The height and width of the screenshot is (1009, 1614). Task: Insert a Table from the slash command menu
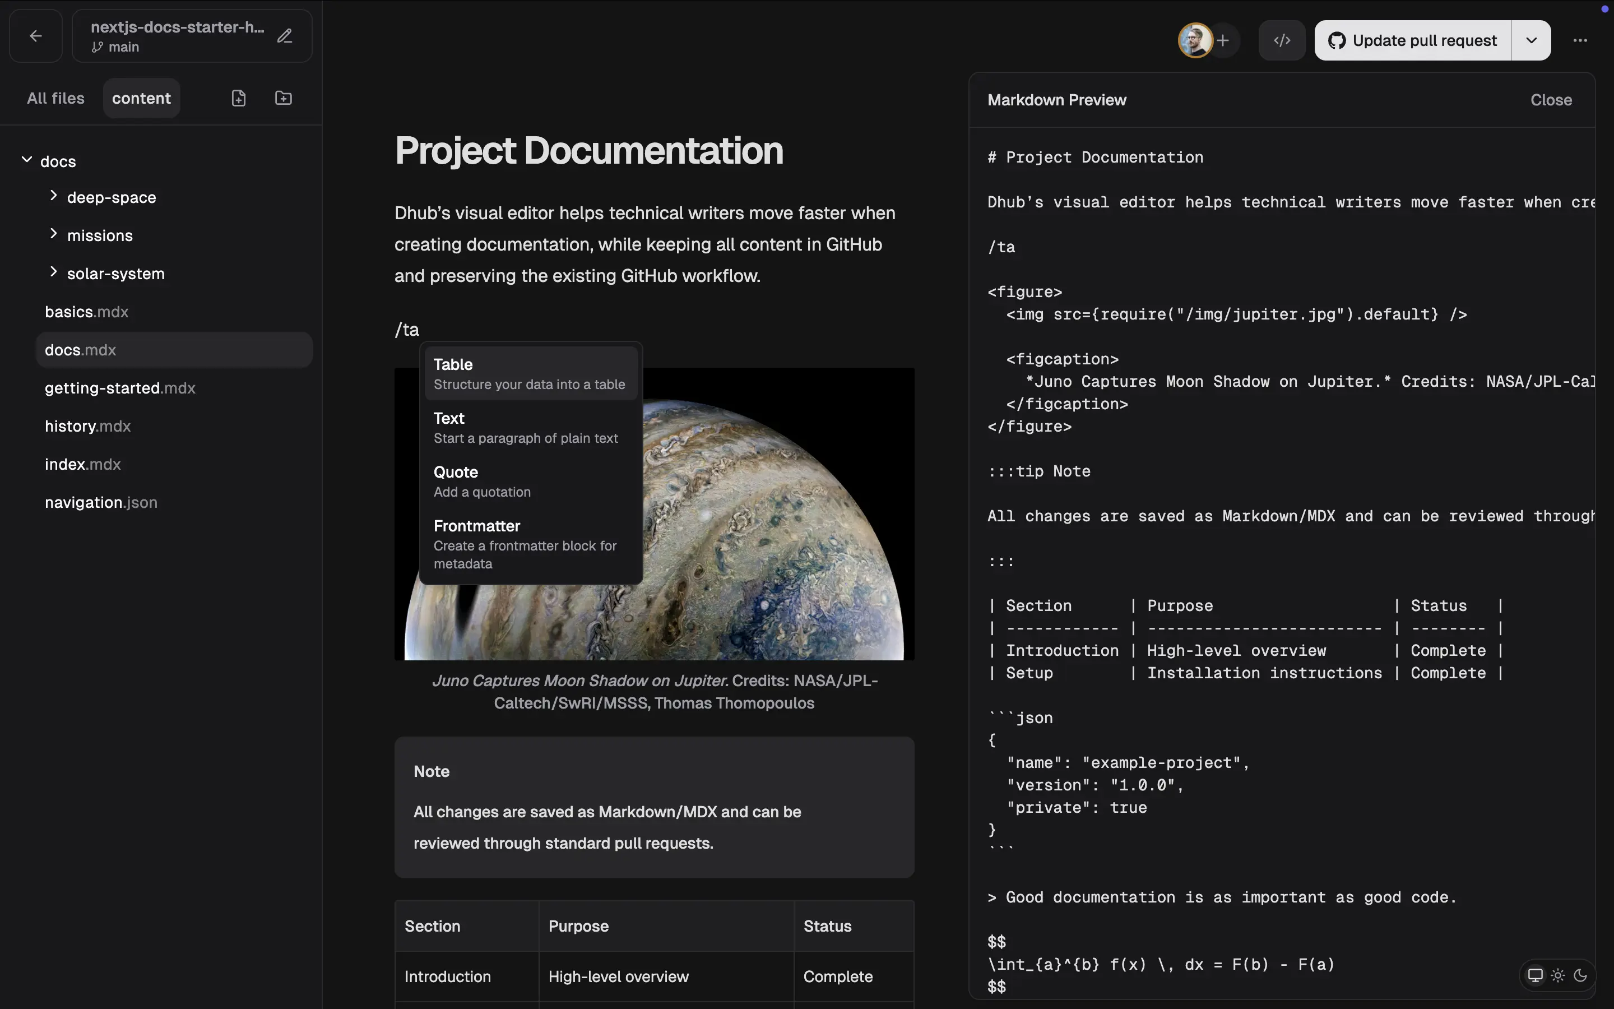point(530,372)
